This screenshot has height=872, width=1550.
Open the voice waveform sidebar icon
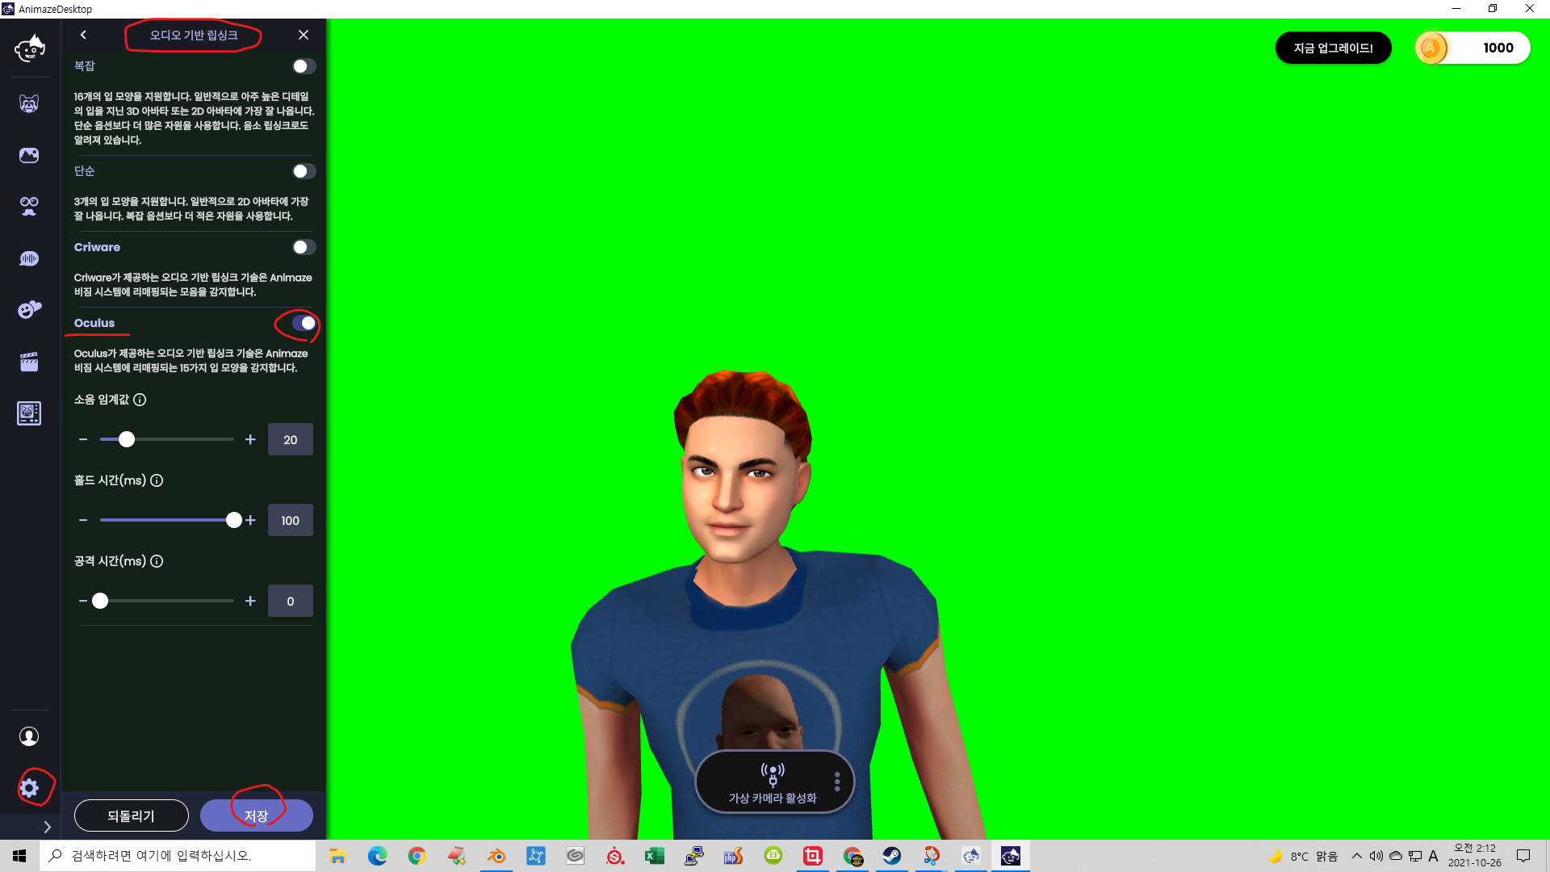[29, 258]
